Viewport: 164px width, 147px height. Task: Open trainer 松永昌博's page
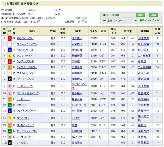(144, 44)
